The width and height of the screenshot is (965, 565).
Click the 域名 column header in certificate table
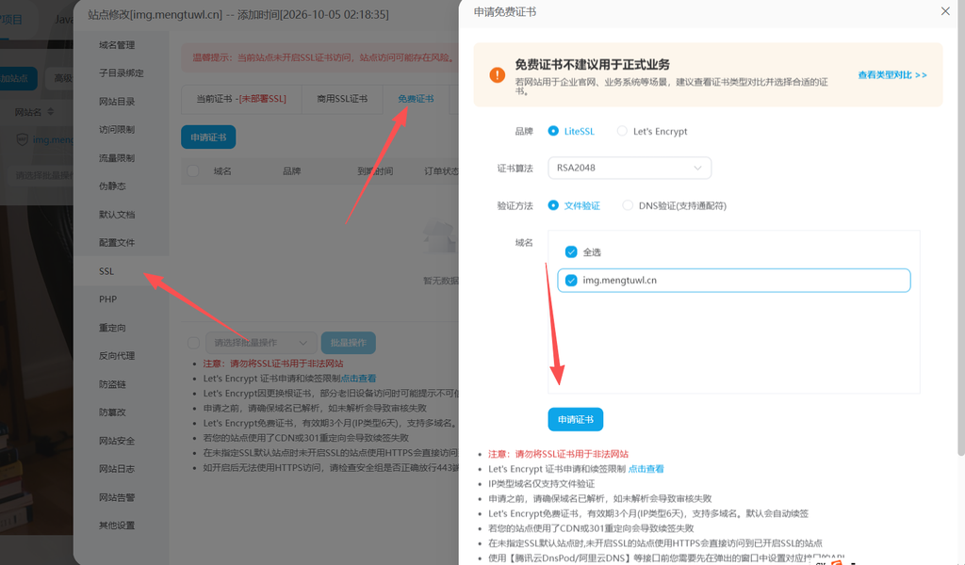[x=222, y=171]
